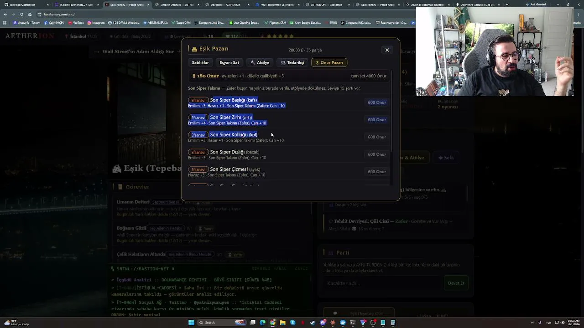The image size is (584, 328).
Task: Open the VERGİ AMERİKA bookmark
Action: point(156,22)
